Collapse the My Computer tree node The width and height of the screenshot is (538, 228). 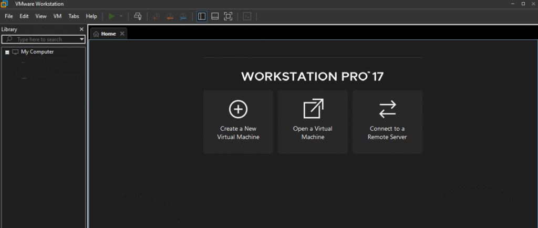[x=7, y=53]
